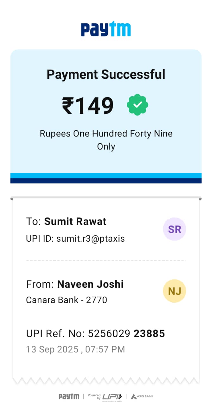Tap the NJ avatar circle
This screenshot has height=407, width=212.
tap(174, 291)
